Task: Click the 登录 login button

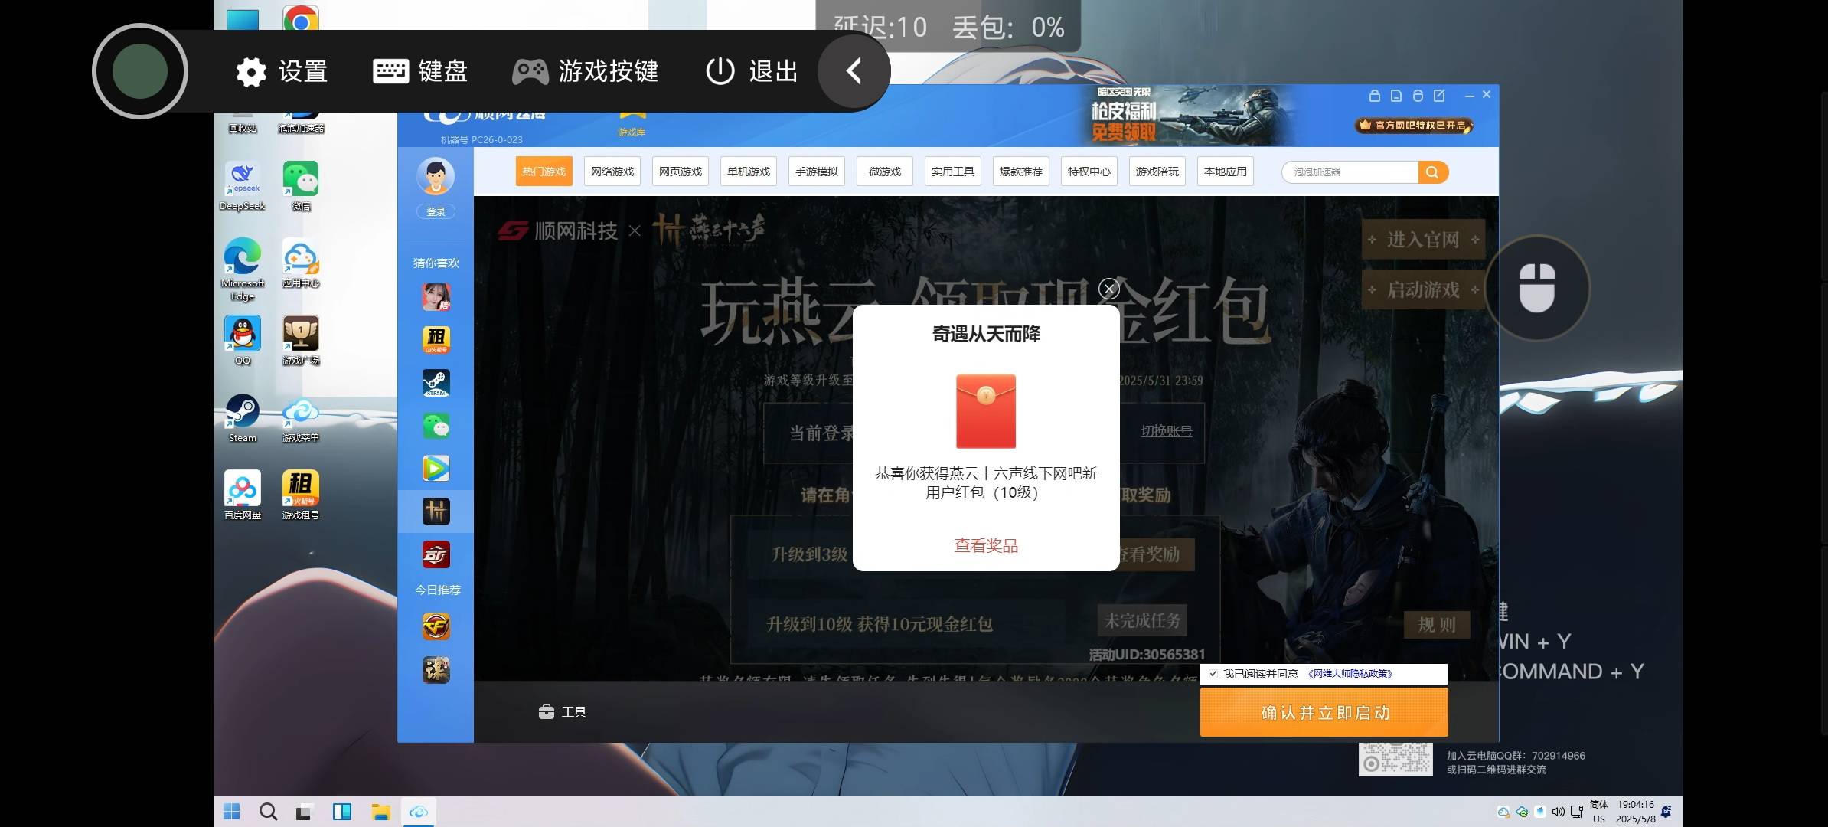Action: pyautogui.click(x=436, y=212)
